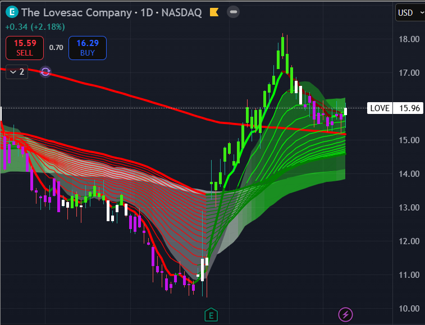Click the 0.70 spread value

[x=56, y=48]
